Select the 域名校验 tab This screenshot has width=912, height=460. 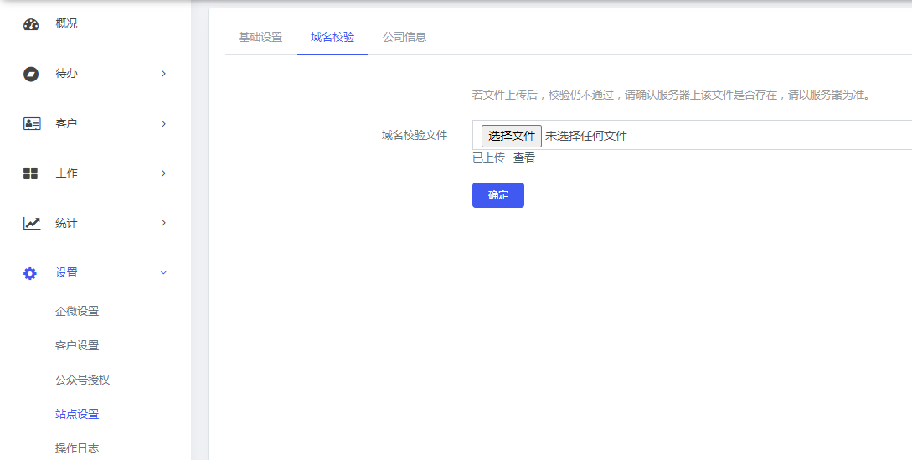point(332,37)
